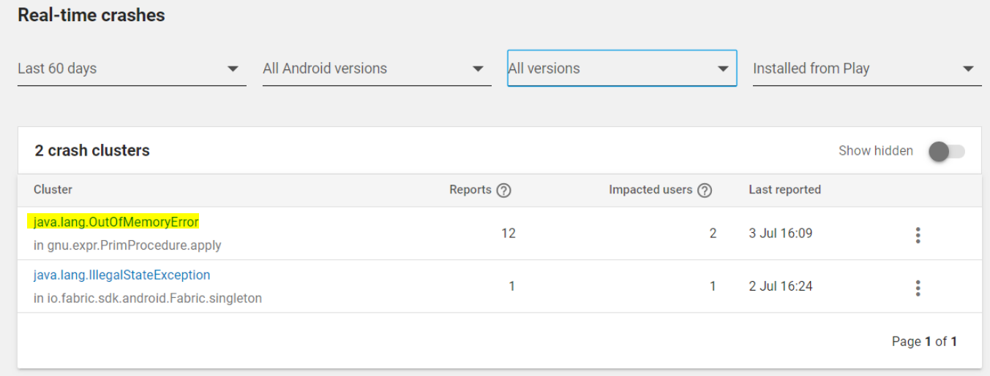Click the Reports column header
The width and height of the screenshot is (990, 376).
tap(470, 190)
